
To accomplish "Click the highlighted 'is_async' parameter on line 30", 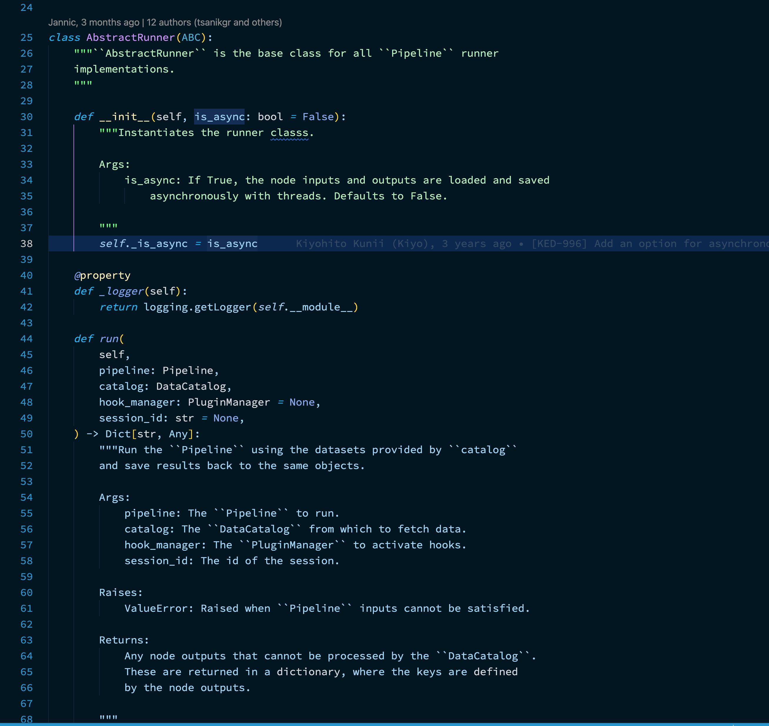I will tap(219, 117).
